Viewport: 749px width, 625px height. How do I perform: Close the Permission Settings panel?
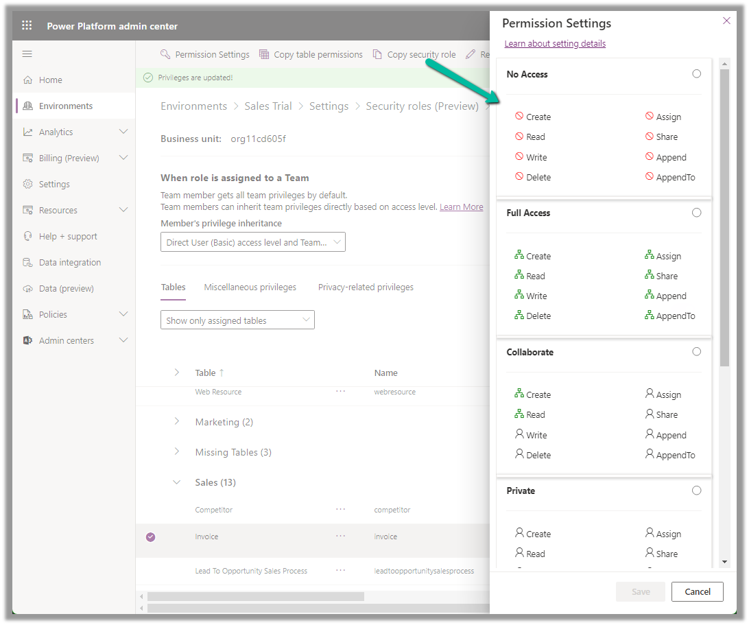(726, 21)
